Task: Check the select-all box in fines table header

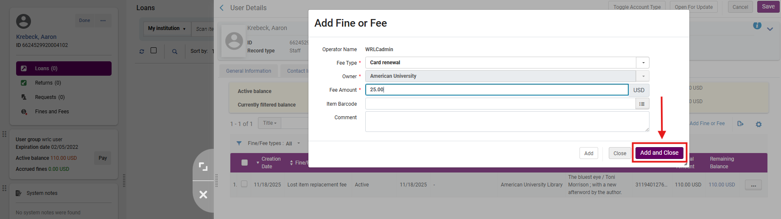Action: [244, 163]
